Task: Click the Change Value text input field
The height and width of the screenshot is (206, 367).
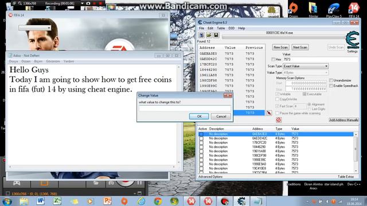Action: (185, 108)
